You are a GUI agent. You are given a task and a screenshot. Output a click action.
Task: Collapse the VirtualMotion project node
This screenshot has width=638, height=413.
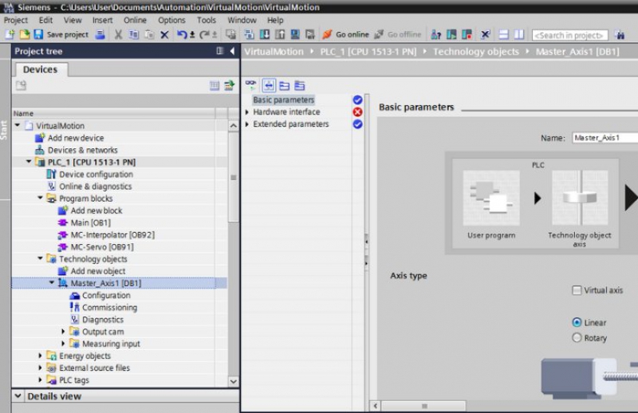(x=18, y=125)
